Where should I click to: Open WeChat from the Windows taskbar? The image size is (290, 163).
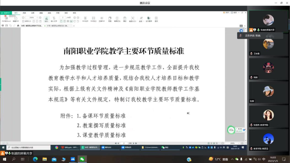tap(82, 159)
